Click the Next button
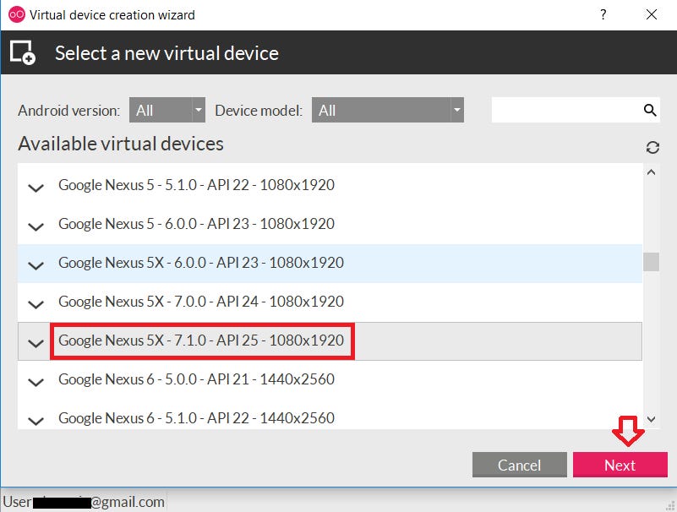The image size is (677, 512). pyautogui.click(x=620, y=465)
